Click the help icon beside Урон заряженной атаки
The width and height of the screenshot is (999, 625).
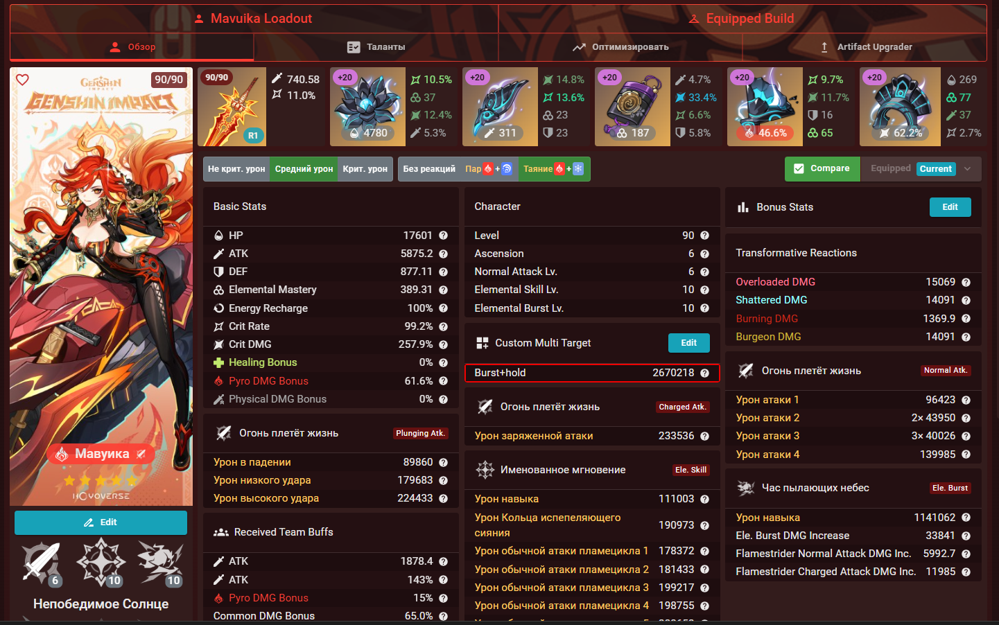coord(704,436)
